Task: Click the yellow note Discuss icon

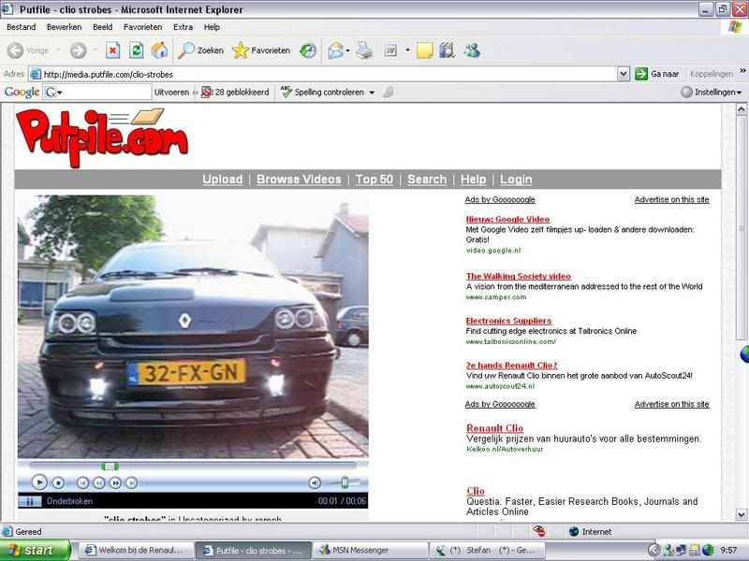Action: point(425,50)
